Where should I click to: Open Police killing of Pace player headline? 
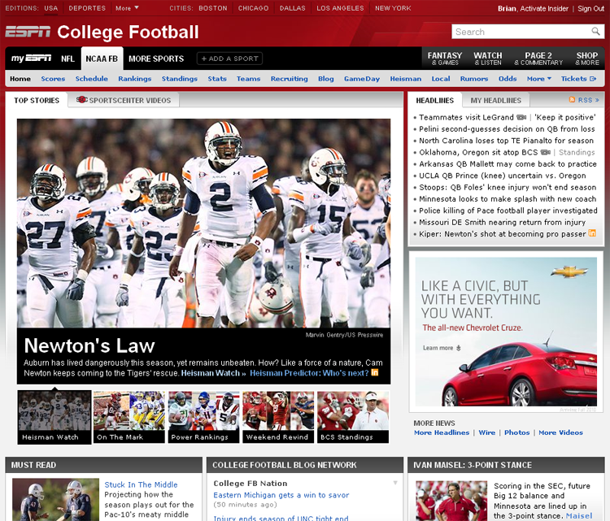pyautogui.click(x=508, y=211)
